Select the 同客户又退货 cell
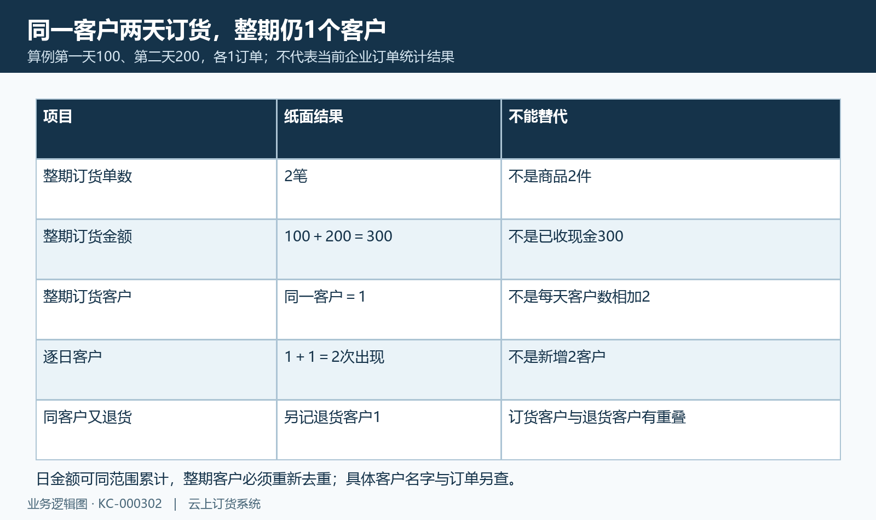 point(157,430)
